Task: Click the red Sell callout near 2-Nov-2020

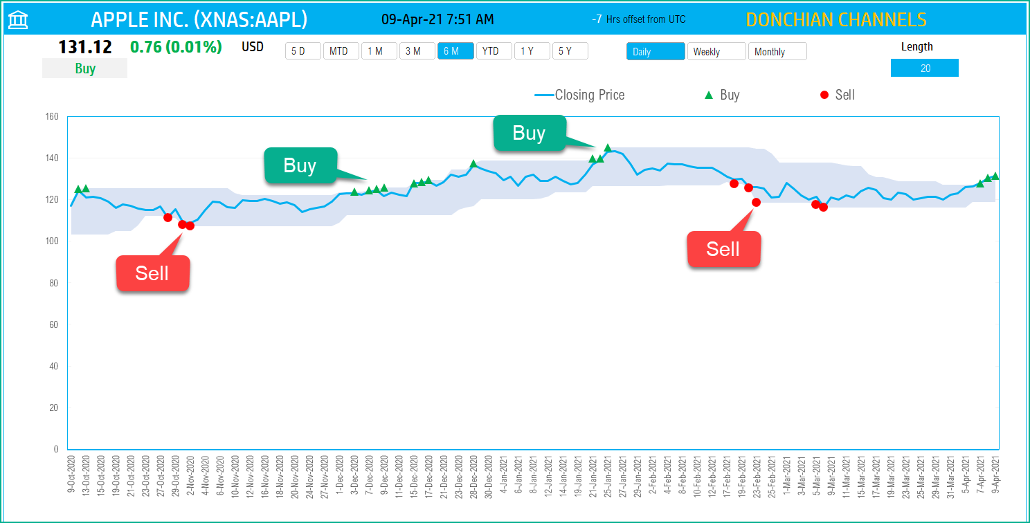Action: (x=152, y=273)
